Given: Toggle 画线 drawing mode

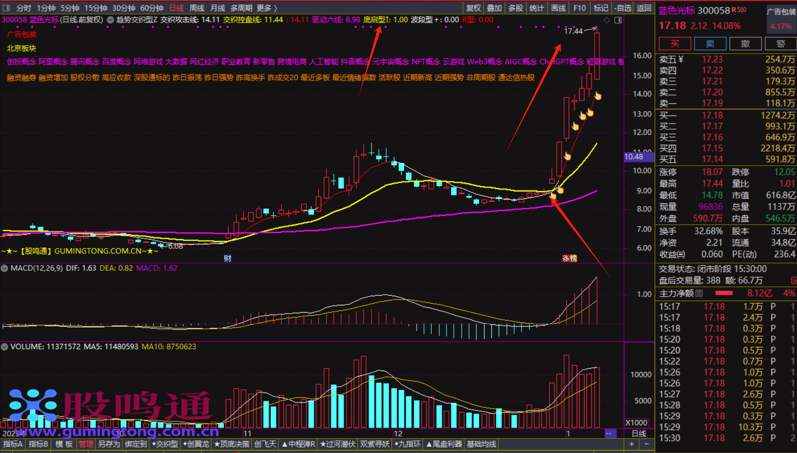Looking at the screenshot, I should (x=558, y=8).
